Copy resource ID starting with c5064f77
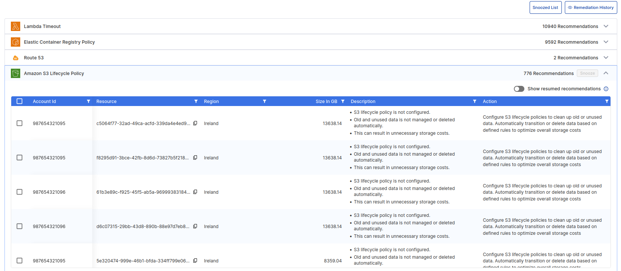 [195, 124]
